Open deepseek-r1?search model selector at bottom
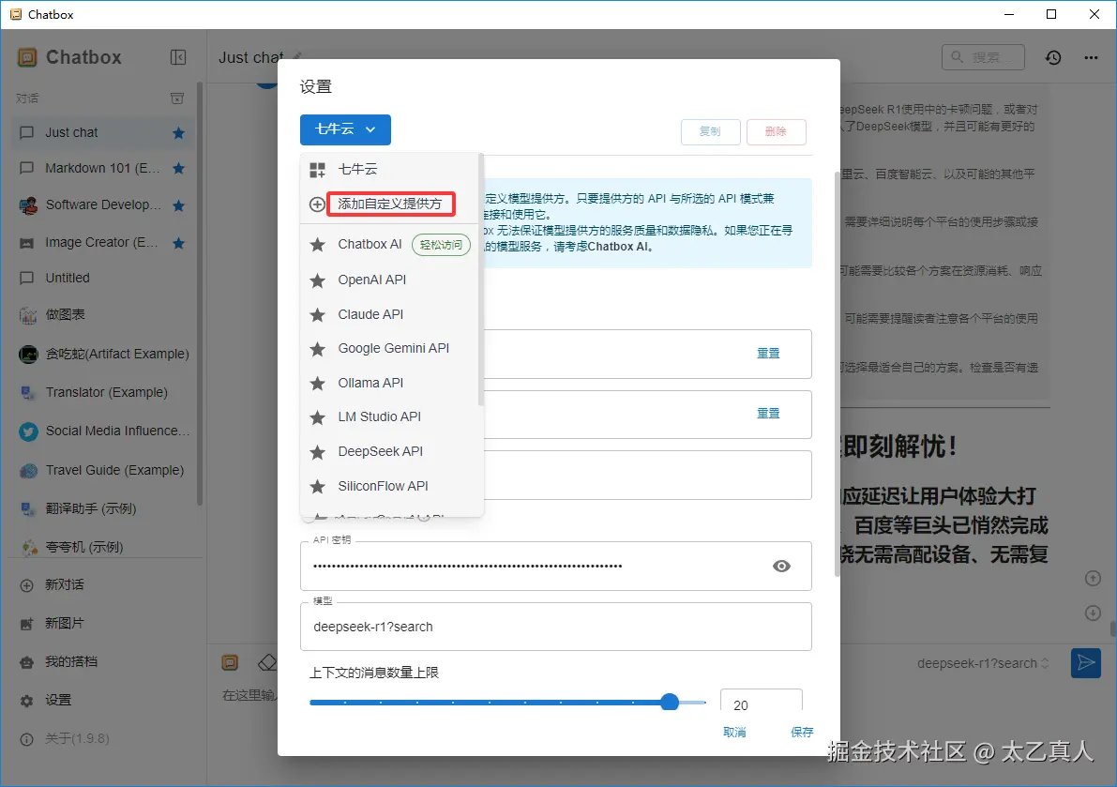This screenshot has width=1117, height=787. pos(982,663)
